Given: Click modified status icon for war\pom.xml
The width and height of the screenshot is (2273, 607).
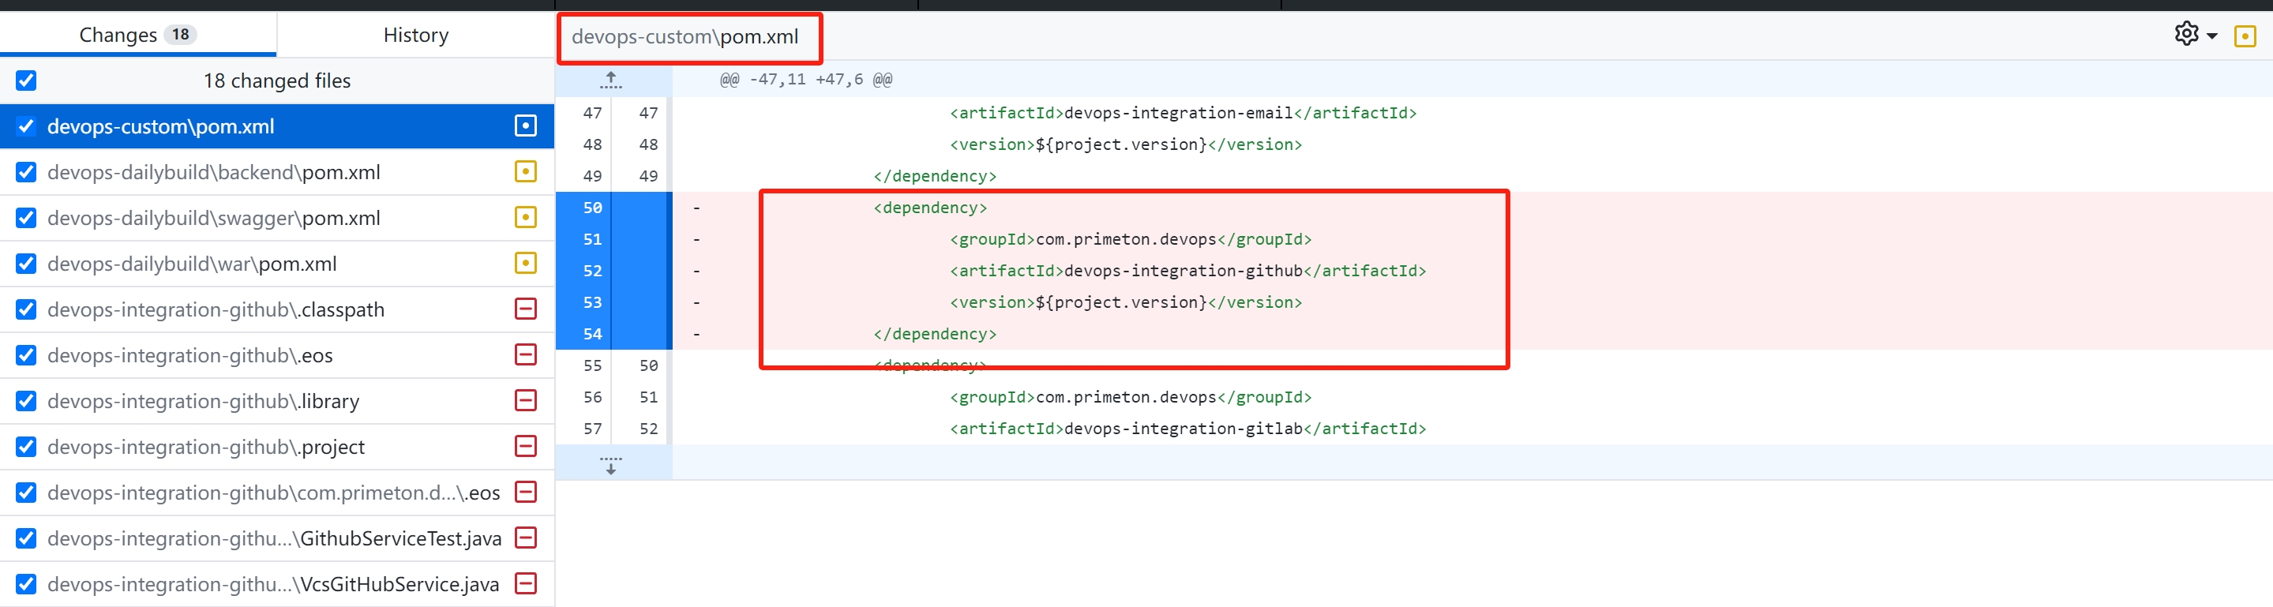Looking at the screenshot, I should (525, 263).
